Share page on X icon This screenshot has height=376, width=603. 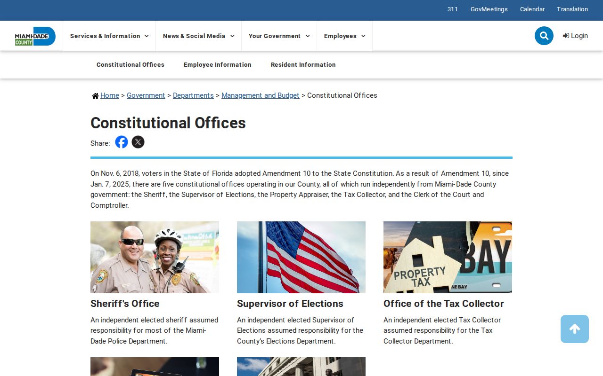tap(138, 142)
